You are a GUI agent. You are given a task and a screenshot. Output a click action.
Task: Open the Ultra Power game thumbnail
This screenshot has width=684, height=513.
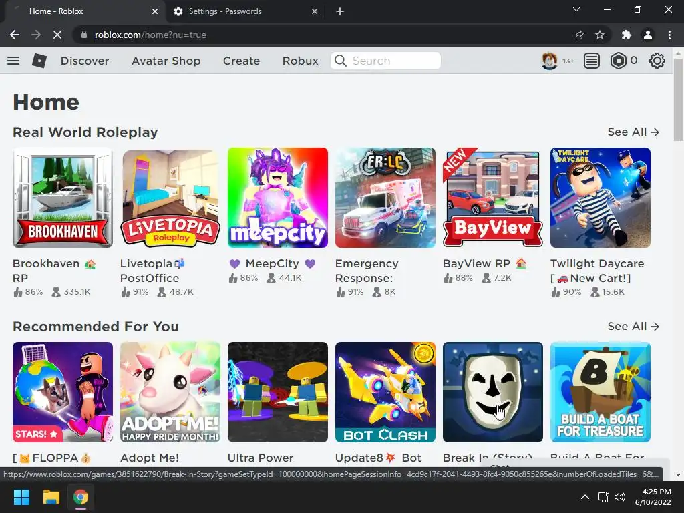click(278, 392)
